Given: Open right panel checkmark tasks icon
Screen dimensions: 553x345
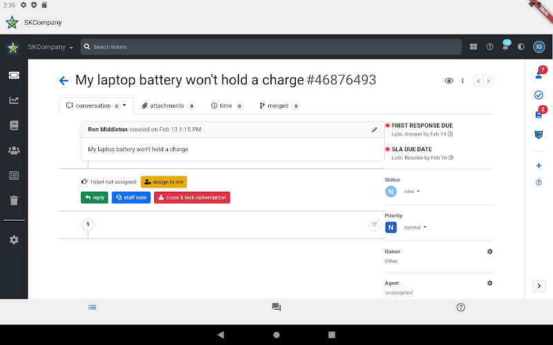Looking at the screenshot, I should coord(538,95).
